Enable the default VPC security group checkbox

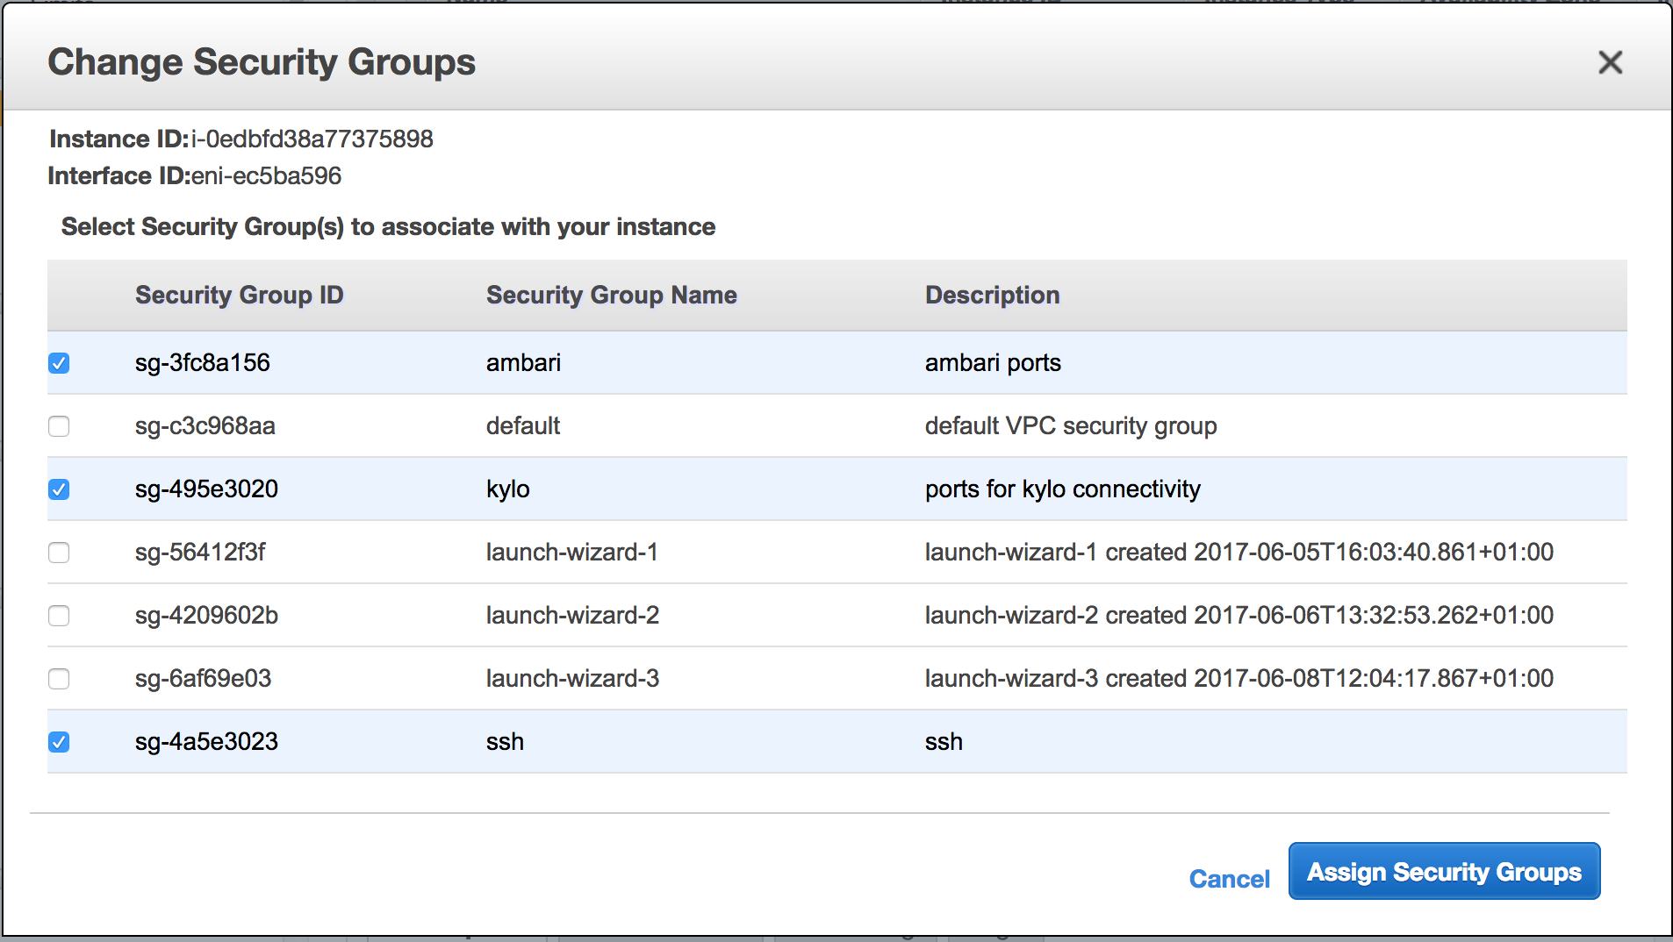click(59, 426)
